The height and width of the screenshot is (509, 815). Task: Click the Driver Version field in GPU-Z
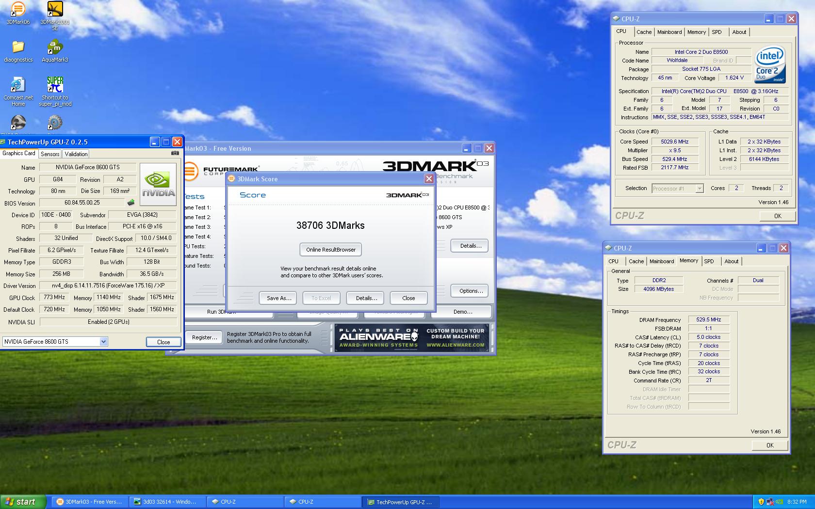(108, 286)
